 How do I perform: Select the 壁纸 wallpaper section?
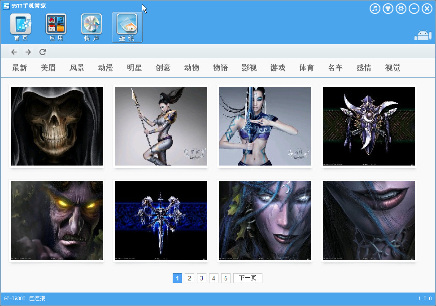tap(127, 27)
